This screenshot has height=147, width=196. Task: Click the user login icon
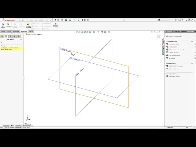180,20
